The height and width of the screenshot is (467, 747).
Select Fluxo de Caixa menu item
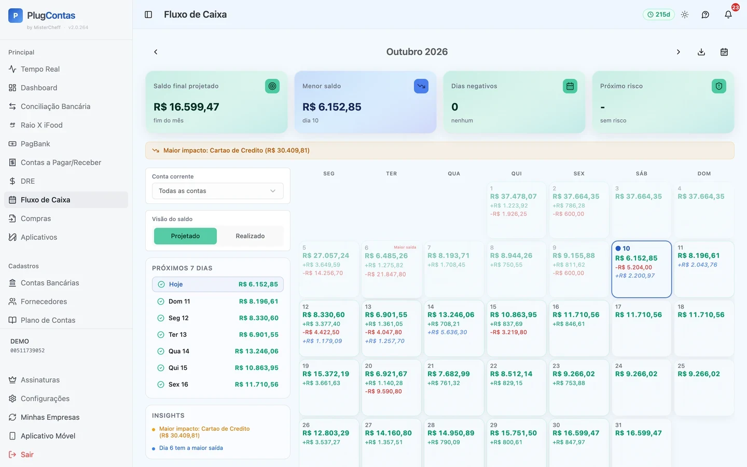[x=66, y=200]
